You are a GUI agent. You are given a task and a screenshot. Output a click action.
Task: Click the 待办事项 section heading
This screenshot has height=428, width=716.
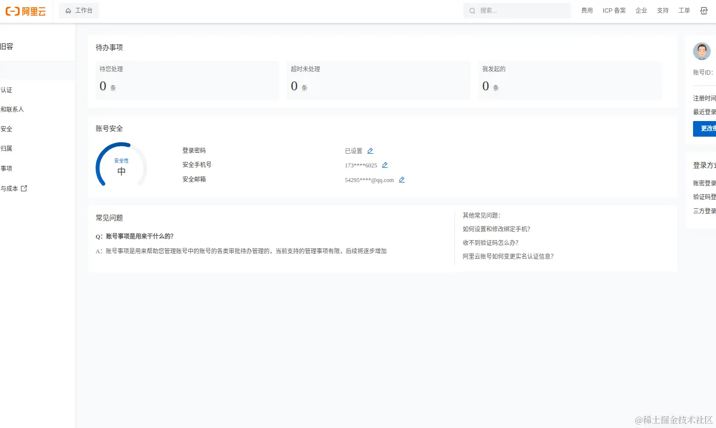point(109,47)
